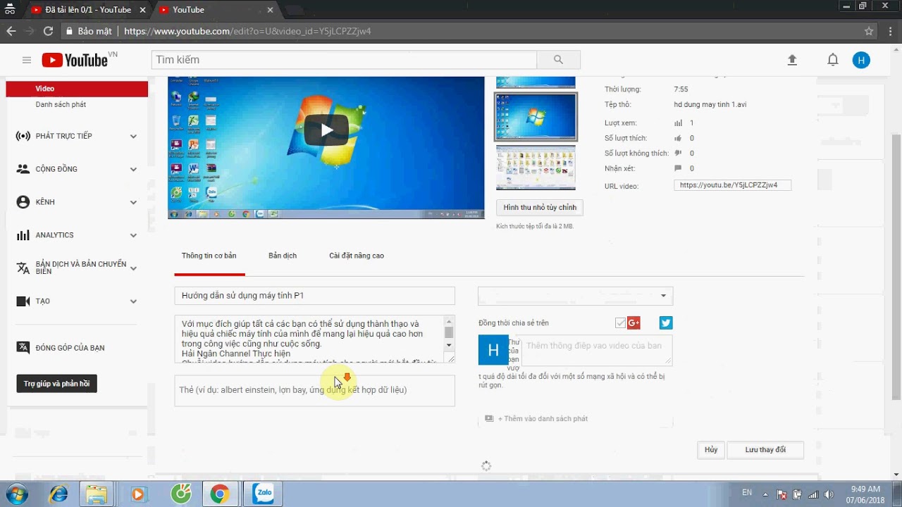Screen dimensions: 902x507
Task: Click into the video description text area
Action: coord(309,339)
